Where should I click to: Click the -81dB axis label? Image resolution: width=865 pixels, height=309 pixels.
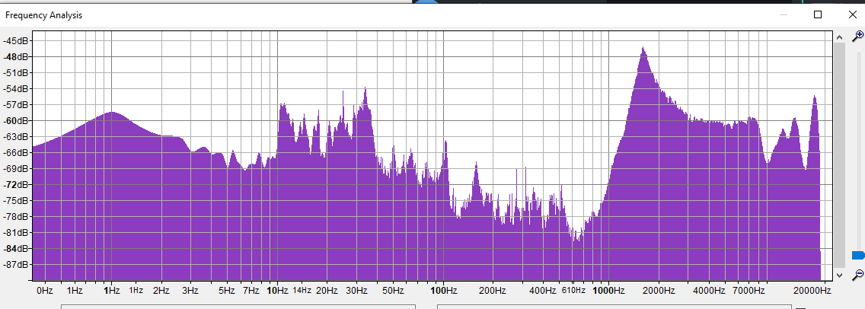[17, 233]
